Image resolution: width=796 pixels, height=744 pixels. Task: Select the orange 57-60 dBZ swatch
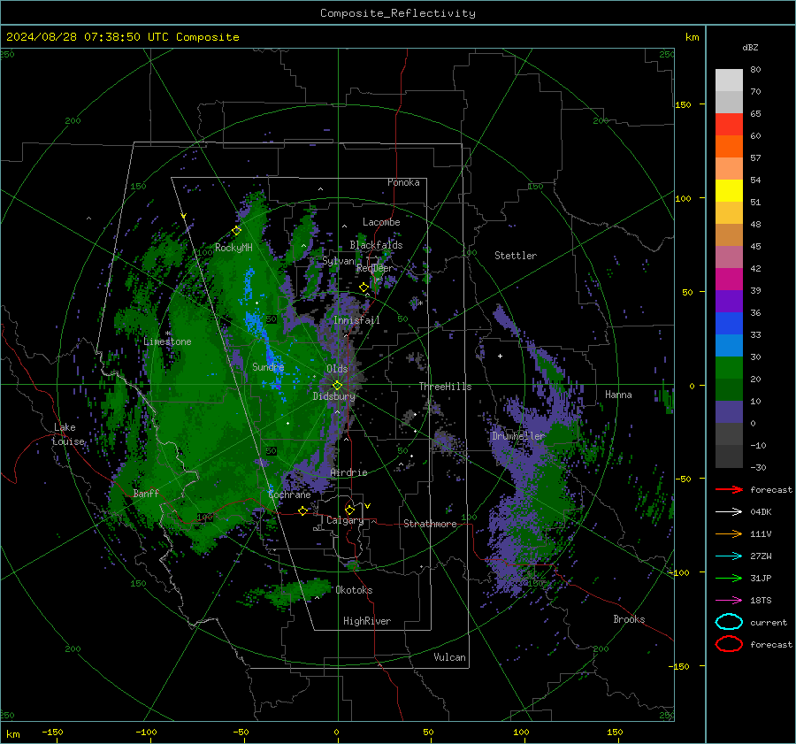[729, 147]
